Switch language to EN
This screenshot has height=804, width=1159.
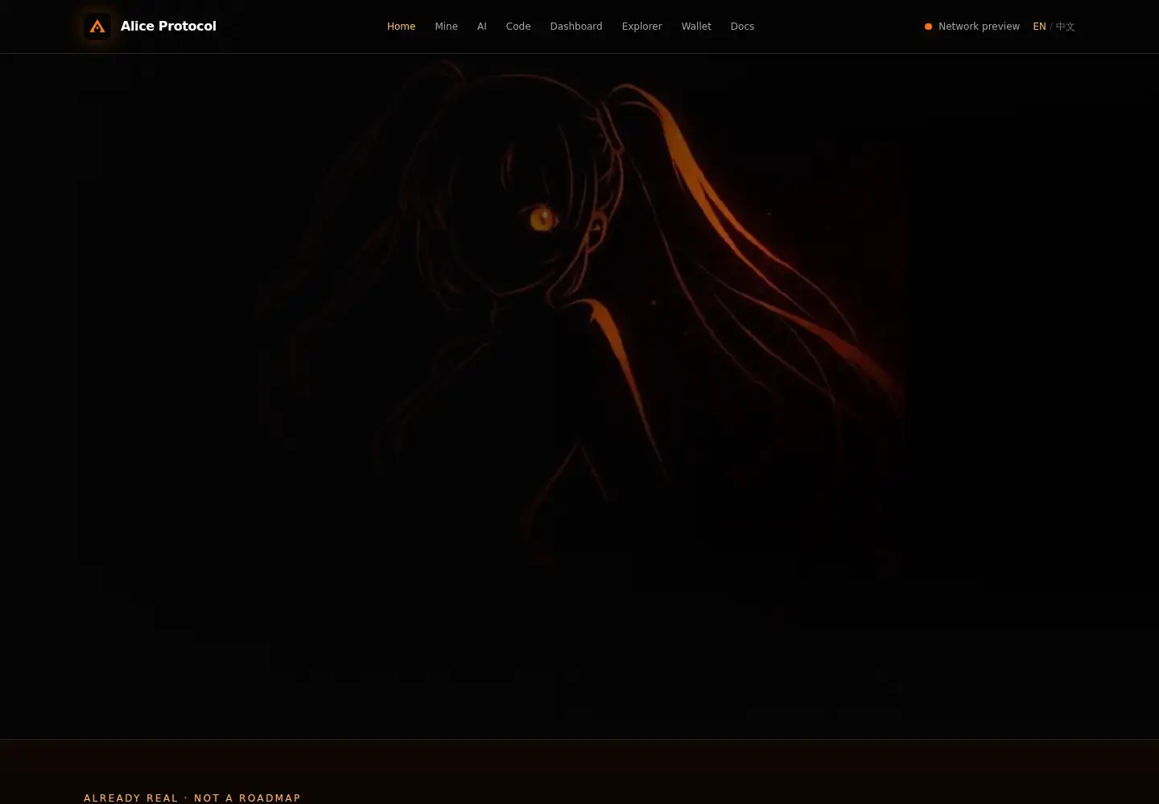(1039, 27)
